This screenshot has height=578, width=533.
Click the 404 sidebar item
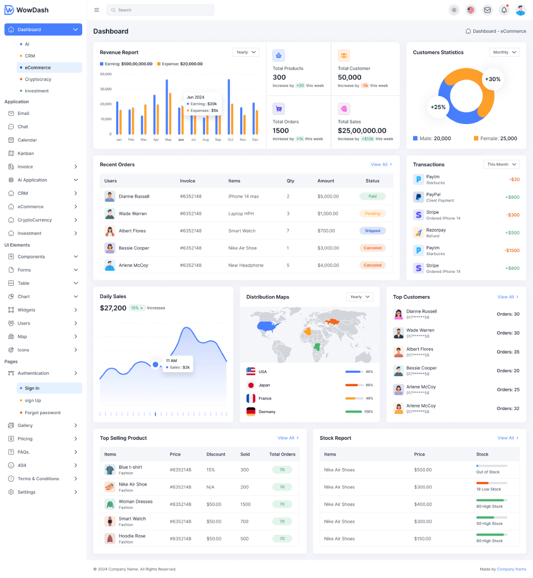[43, 466]
